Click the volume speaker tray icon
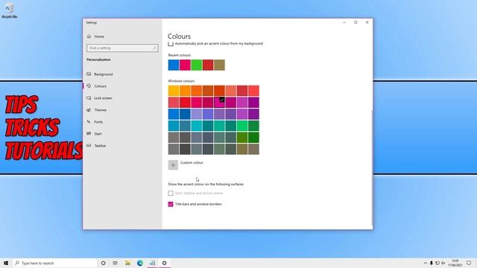 (x=443, y=263)
